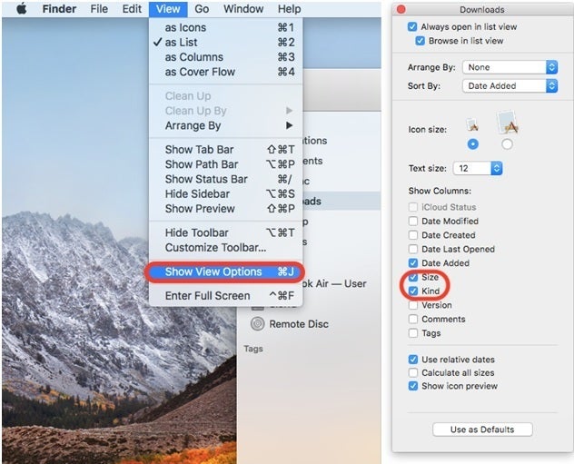The image size is (574, 464).
Task: Enable the Date Last Opened column
Action: (x=413, y=249)
